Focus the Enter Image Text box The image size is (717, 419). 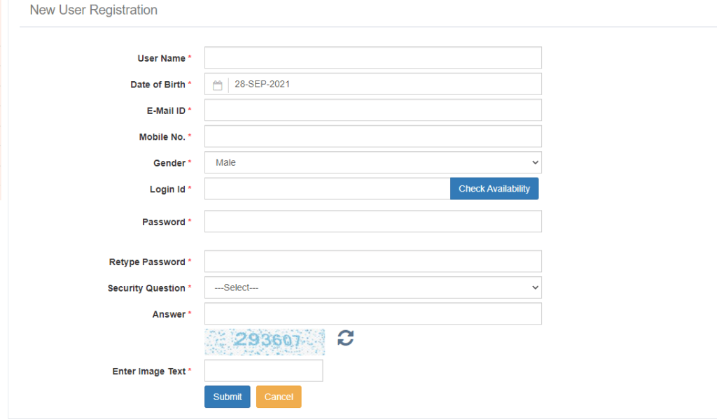point(263,371)
